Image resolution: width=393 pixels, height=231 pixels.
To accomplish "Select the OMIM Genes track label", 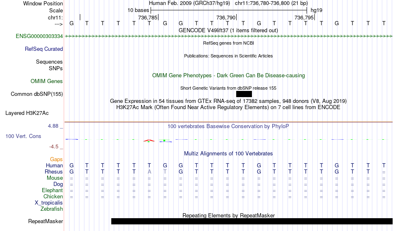I will pyautogui.click(x=47, y=81).
